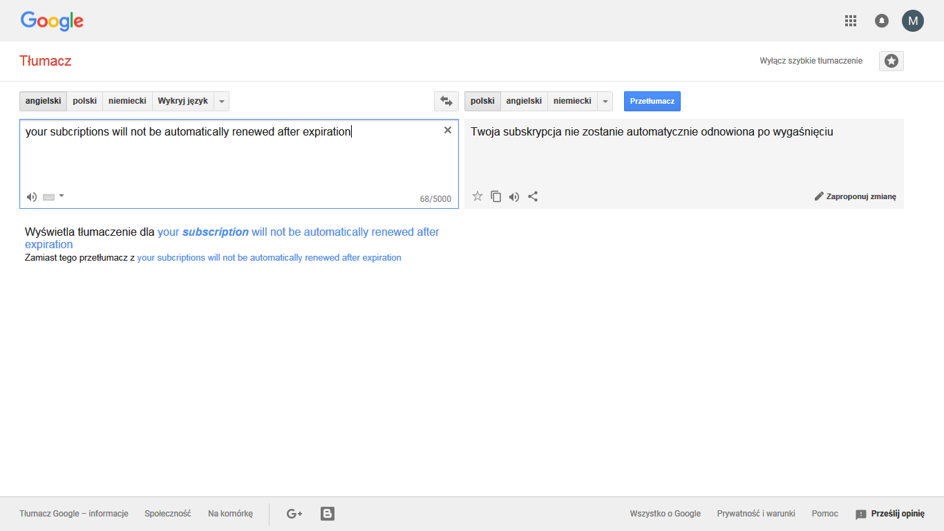Accept the corrected subscription suggestion
The width and height of the screenshot is (944, 531).
232,238
